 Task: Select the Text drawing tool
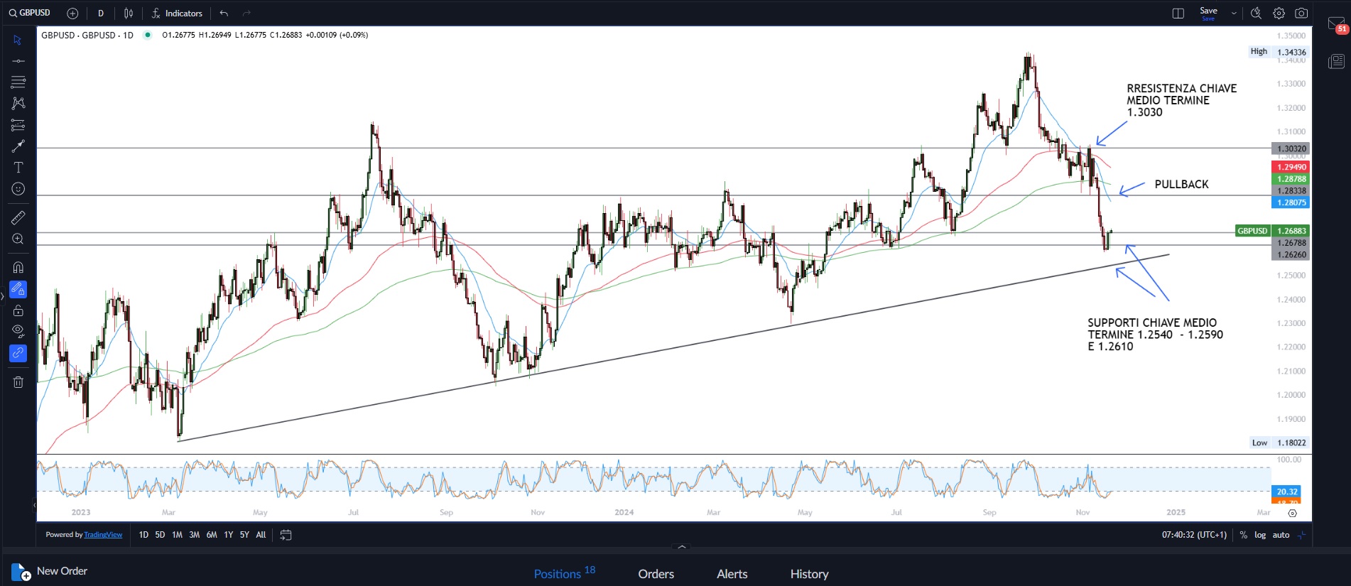(x=18, y=168)
